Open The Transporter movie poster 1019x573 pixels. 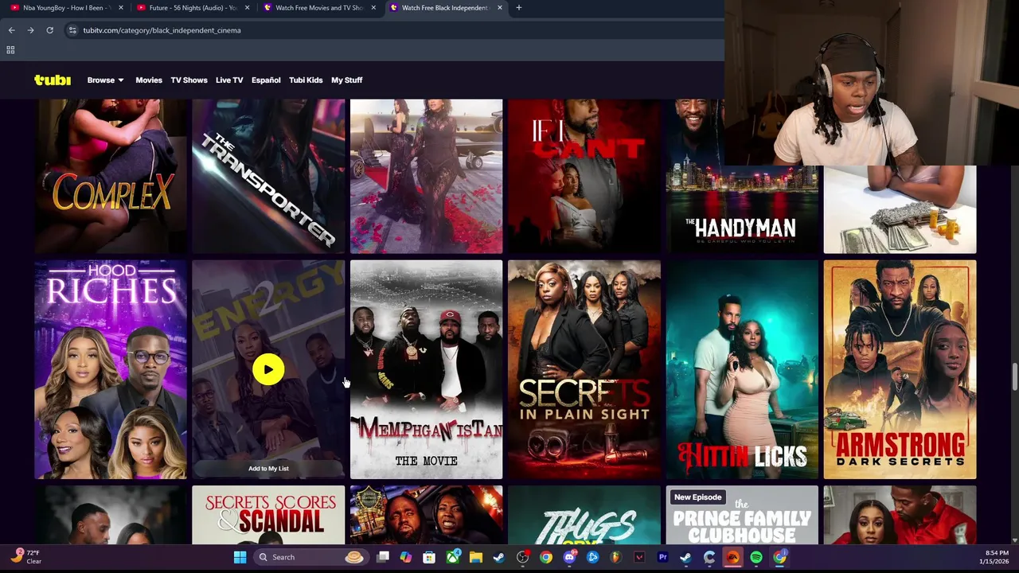point(268,177)
